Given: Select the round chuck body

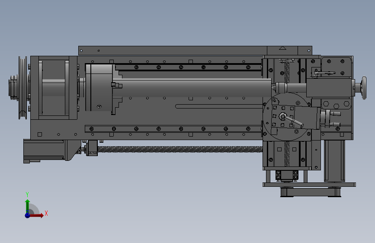Looking at the screenshot, I should (x=99, y=88).
